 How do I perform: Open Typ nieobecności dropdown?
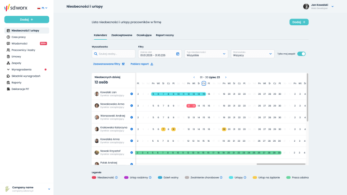click(x=206, y=54)
